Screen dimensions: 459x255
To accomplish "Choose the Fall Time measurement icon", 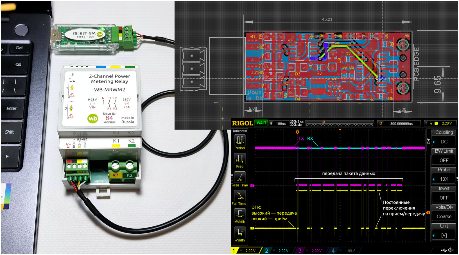I will [240, 196].
